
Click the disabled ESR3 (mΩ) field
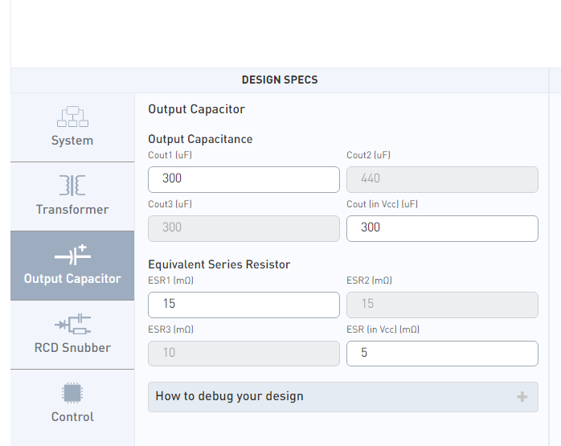click(244, 354)
